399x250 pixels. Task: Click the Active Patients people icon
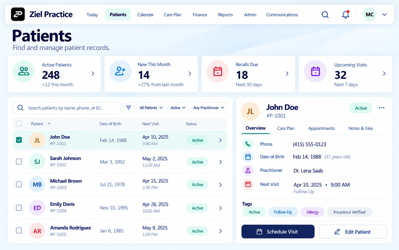tap(24, 71)
